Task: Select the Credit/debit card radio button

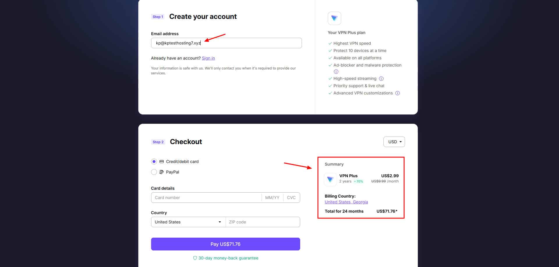Action: 154,162
